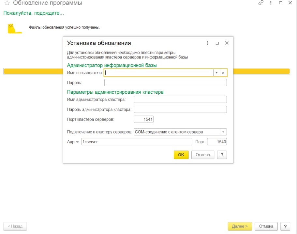The height and width of the screenshot is (234, 297).
Task: Click the yellow cat mascot image
Action: point(14,28)
